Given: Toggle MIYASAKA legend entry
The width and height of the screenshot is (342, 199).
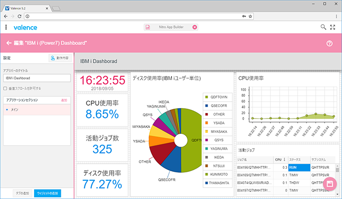Looking at the screenshot, I should point(217,131).
